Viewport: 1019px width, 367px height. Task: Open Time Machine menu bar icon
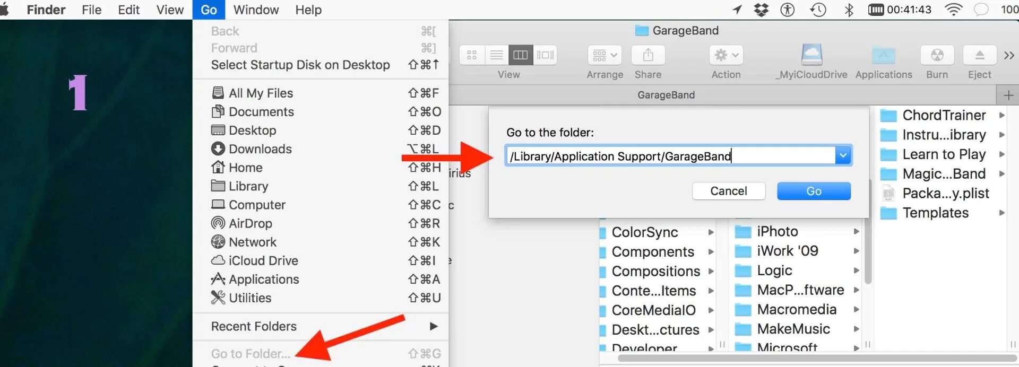pos(818,10)
